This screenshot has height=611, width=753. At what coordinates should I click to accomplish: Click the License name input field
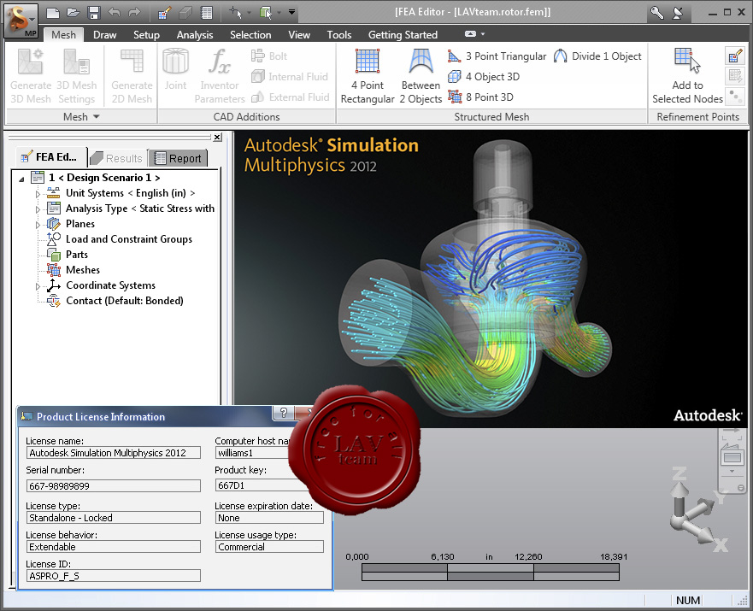click(x=113, y=452)
